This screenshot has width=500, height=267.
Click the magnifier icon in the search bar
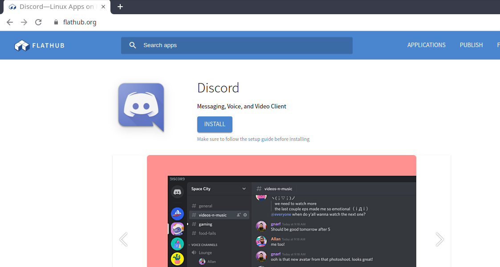click(x=132, y=45)
